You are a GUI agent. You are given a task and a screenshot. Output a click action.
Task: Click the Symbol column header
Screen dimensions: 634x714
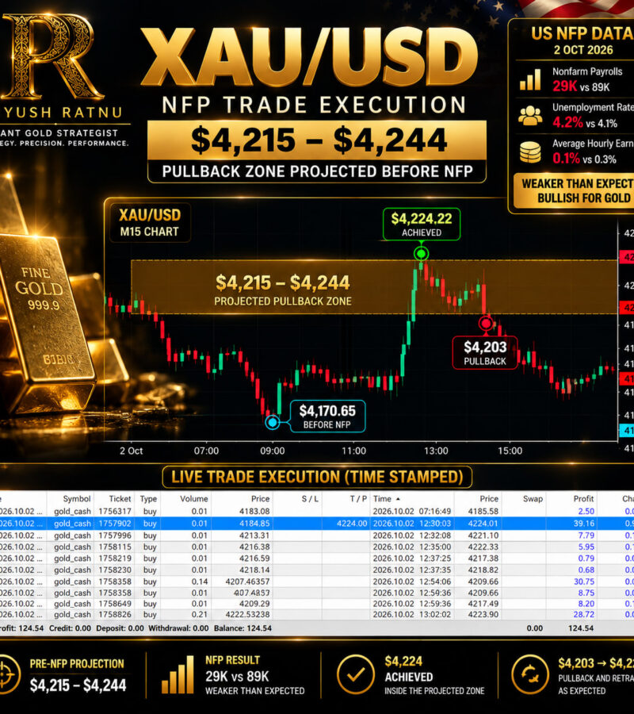pyautogui.click(x=77, y=499)
